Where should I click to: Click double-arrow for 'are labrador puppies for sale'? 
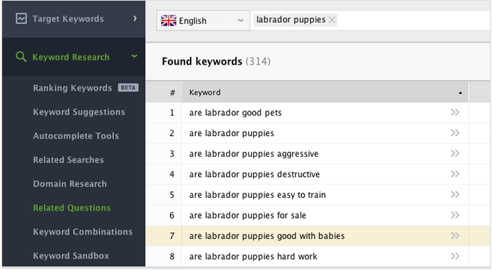455,215
